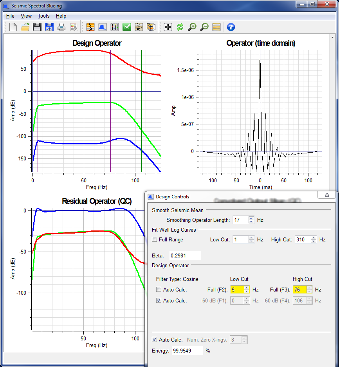Click the High Cut field showing 310

(303, 239)
